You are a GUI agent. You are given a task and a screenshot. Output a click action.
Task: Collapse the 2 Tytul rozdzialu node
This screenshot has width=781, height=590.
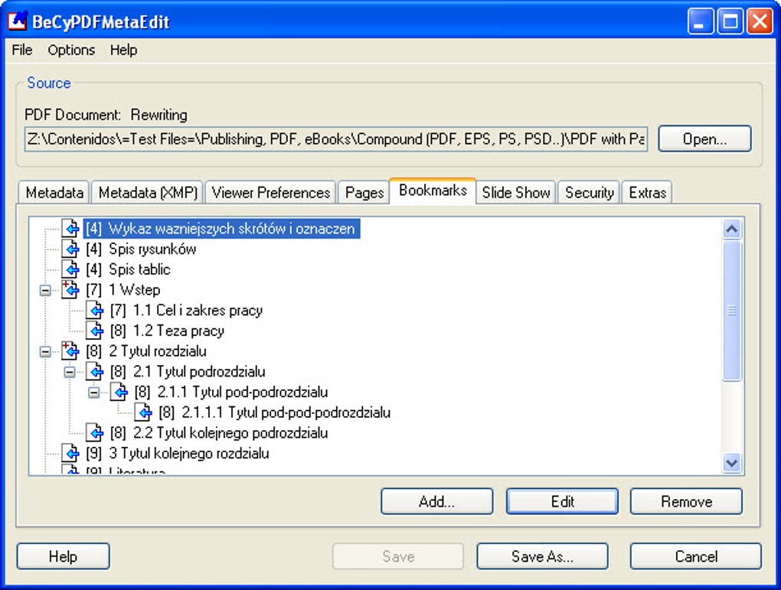pyautogui.click(x=45, y=352)
